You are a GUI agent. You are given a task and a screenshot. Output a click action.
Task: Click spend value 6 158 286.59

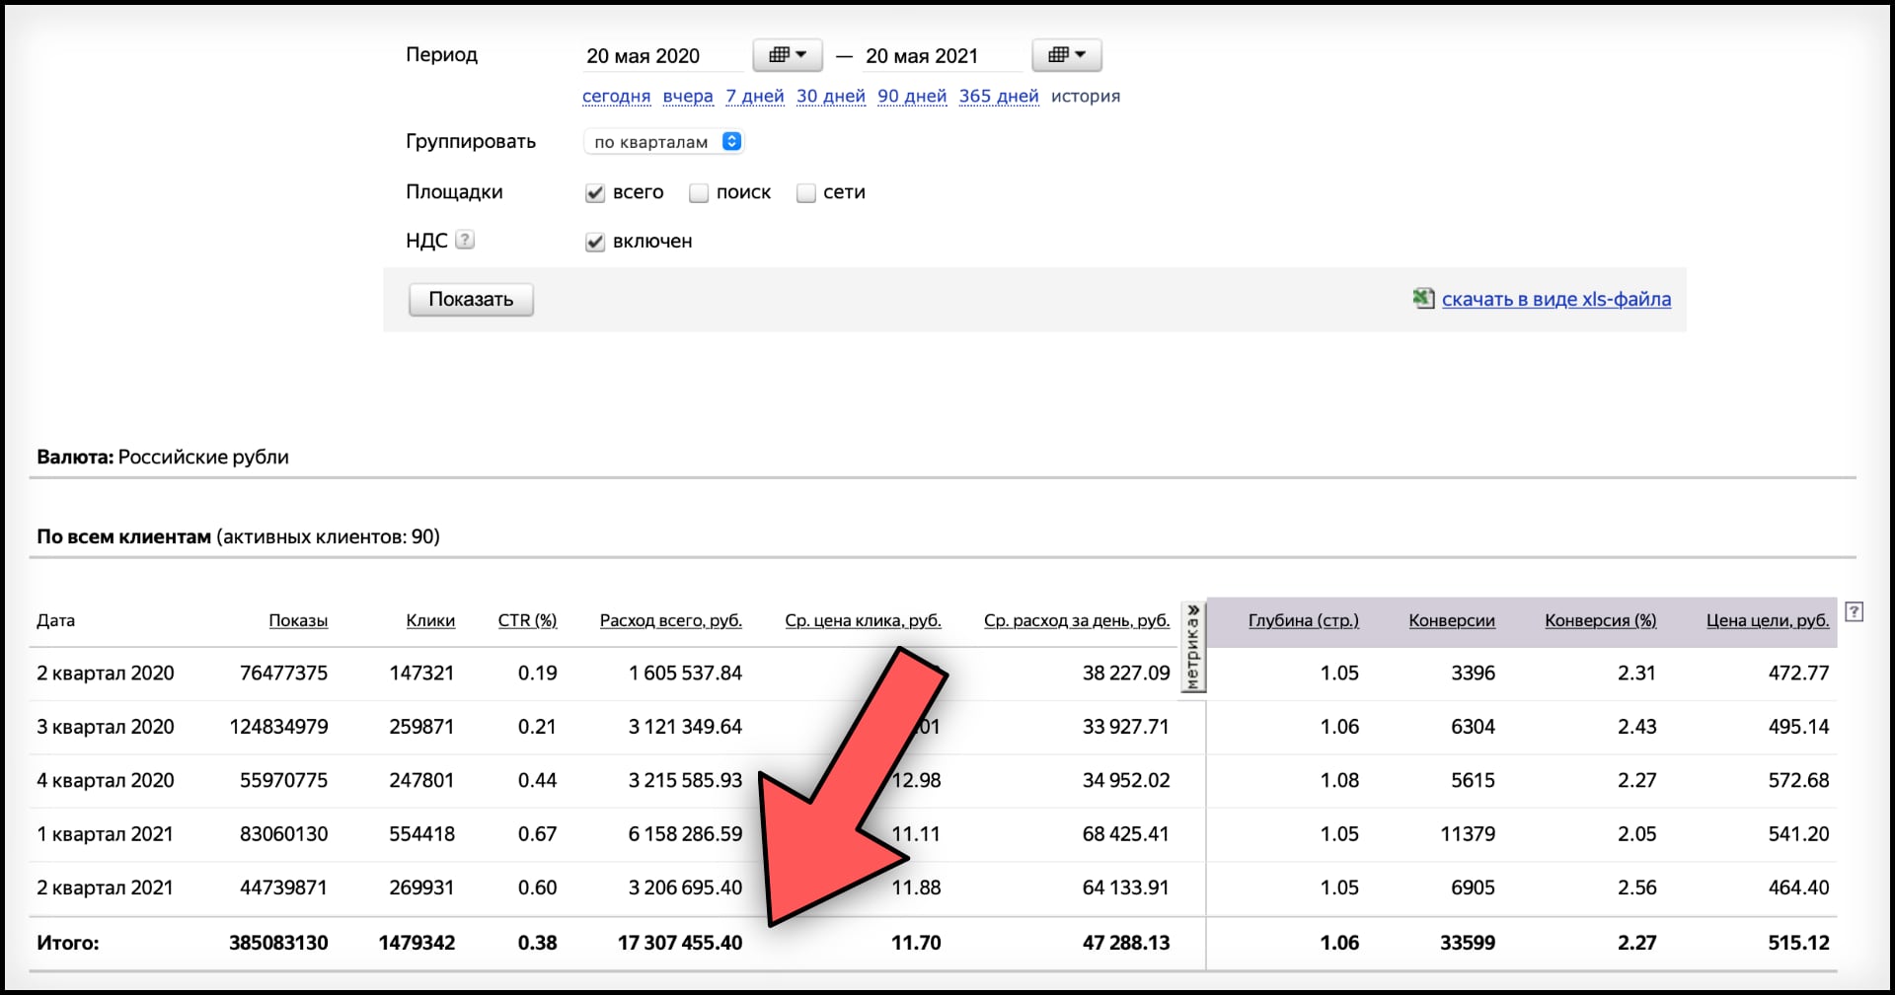[x=685, y=834]
